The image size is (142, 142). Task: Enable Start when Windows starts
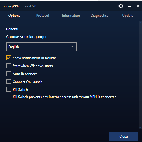pos(9,66)
